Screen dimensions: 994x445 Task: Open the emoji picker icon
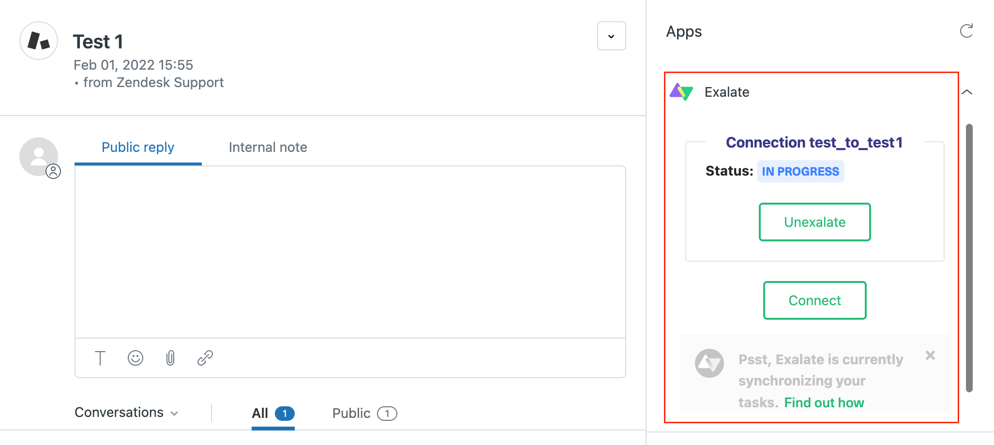[x=136, y=358]
